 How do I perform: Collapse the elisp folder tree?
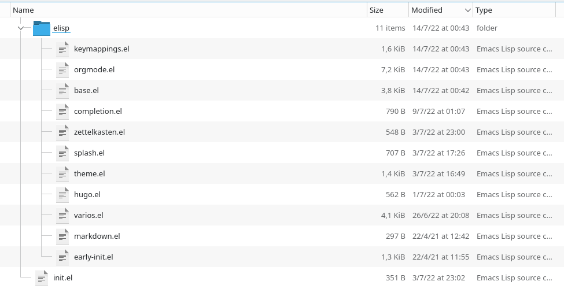(x=21, y=28)
